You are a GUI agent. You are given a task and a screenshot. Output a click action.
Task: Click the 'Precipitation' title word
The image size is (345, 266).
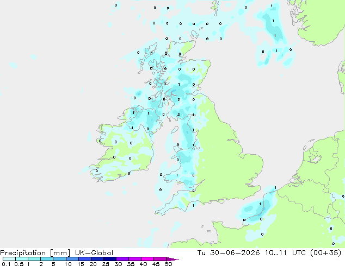[x=23, y=253]
